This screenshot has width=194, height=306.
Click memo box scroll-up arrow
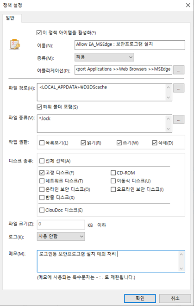coord(181,254)
